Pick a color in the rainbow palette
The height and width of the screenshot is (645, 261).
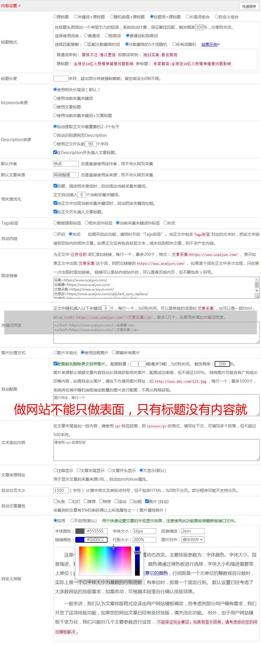click(105, 561)
